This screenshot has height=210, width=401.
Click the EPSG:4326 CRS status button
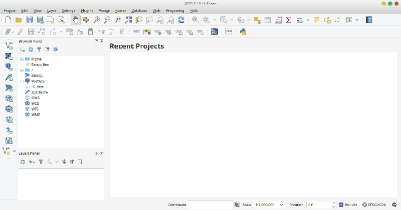click(x=374, y=204)
